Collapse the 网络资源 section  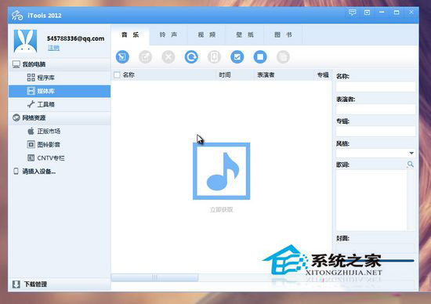(x=60, y=118)
